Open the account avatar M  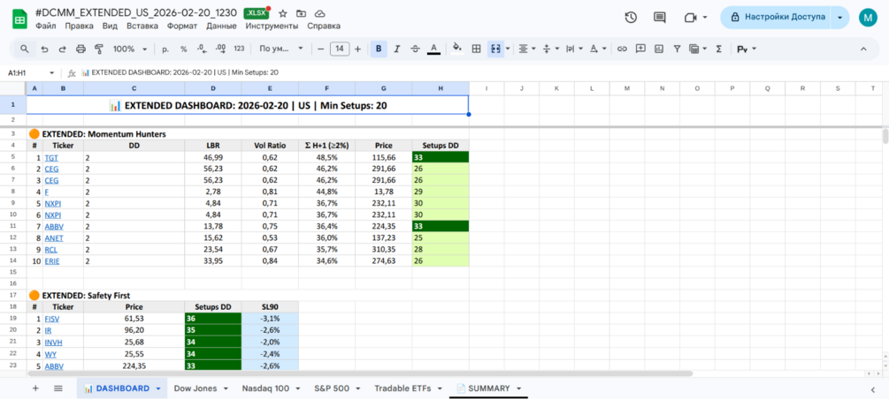(868, 18)
